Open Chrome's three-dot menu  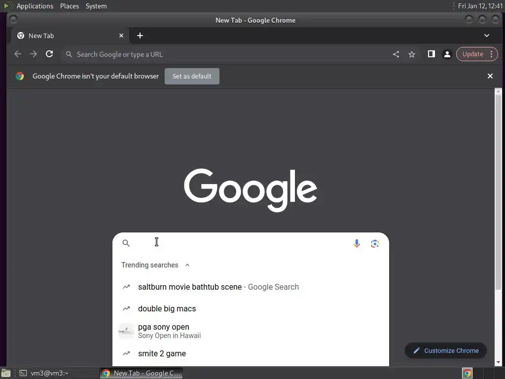point(492,54)
